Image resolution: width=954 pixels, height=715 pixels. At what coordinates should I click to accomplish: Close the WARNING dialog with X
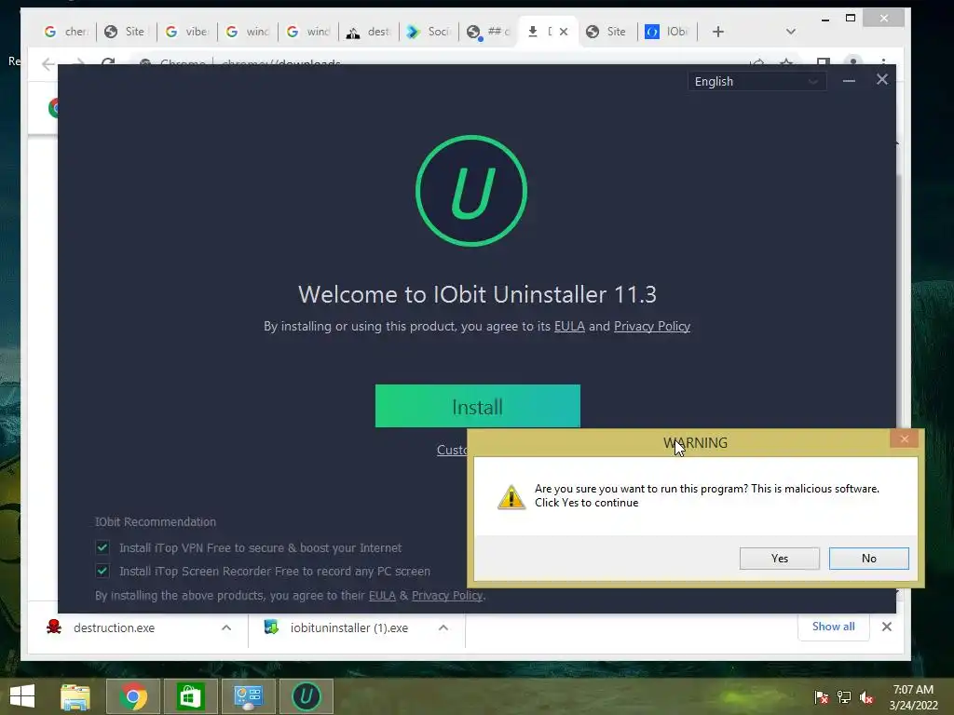click(904, 438)
